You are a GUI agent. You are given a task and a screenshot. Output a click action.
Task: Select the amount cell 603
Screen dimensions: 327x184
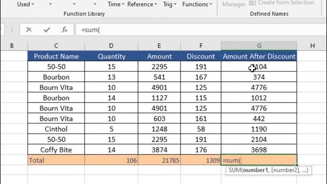click(159, 119)
